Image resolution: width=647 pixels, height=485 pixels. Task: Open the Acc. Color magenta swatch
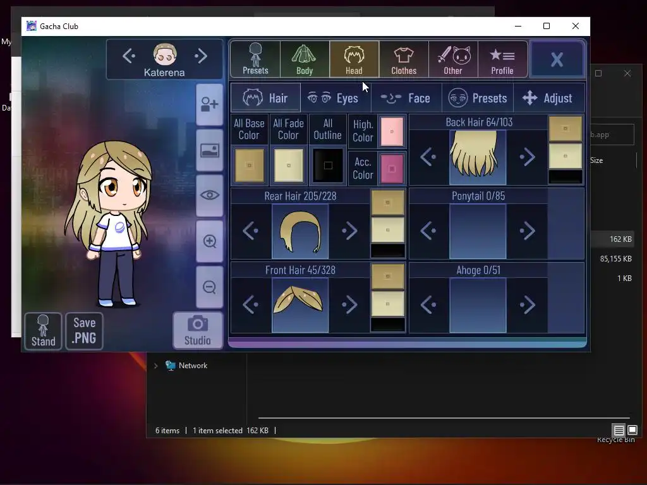[x=392, y=169]
